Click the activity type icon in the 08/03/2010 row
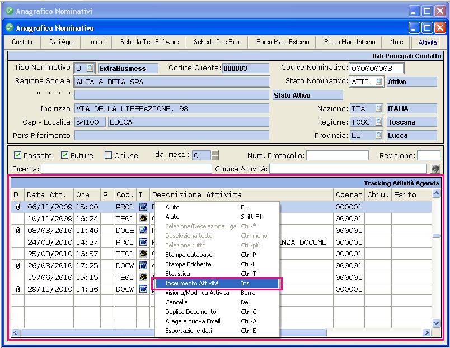Image resolution: width=450 pixels, height=348 pixels. tap(143, 230)
